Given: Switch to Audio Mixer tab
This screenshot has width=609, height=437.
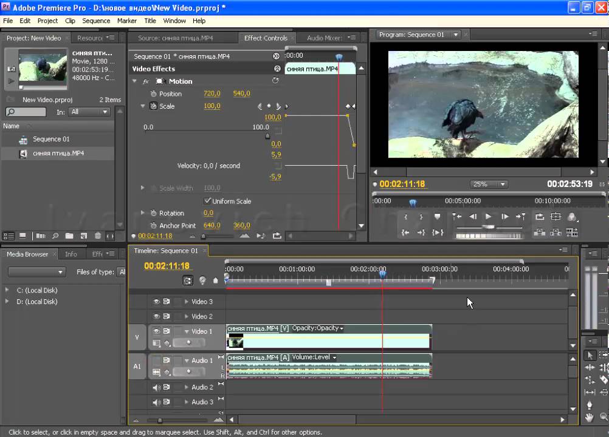Looking at the screenshot, I should coord(324,38).
